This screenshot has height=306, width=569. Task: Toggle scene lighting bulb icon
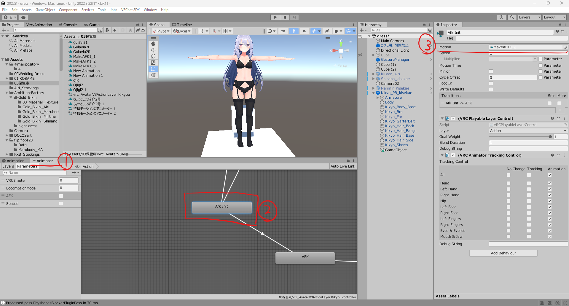[294, 31]
